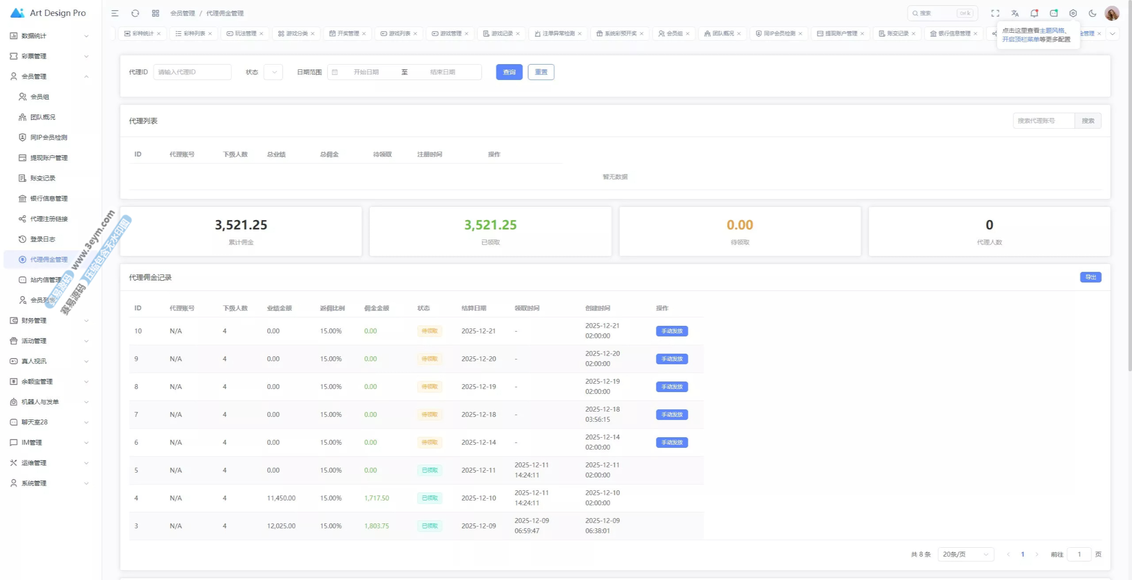Image resolution: width=1132 pixels, height=580 pixels.
Task: Click the 请输入代理ID input field
Action: pos(192,72)
